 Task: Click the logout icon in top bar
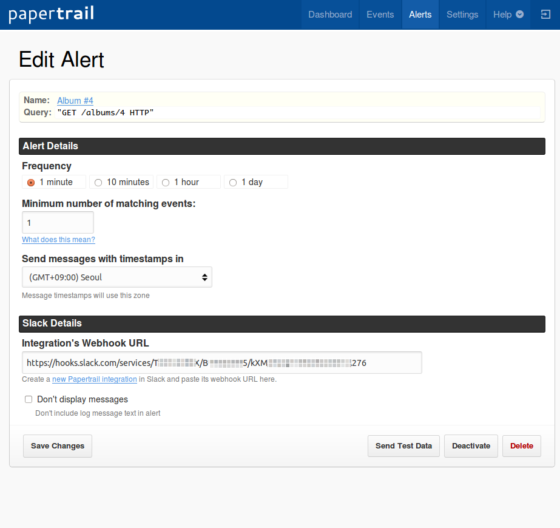(545, 15)
